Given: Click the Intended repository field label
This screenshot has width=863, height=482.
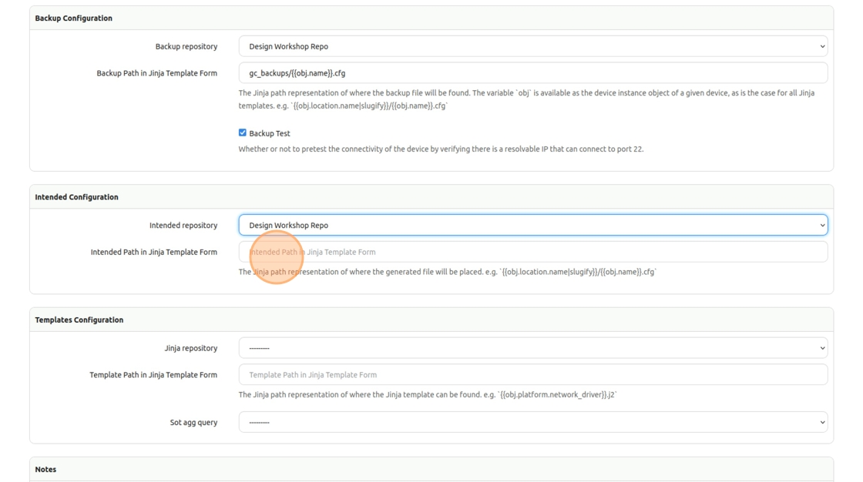Looking at the screenshot, I should [x=183, y=226].
